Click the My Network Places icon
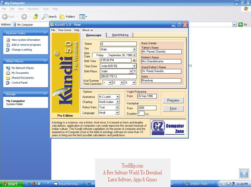Screen dimensions: 251x187 pos(8,68)
